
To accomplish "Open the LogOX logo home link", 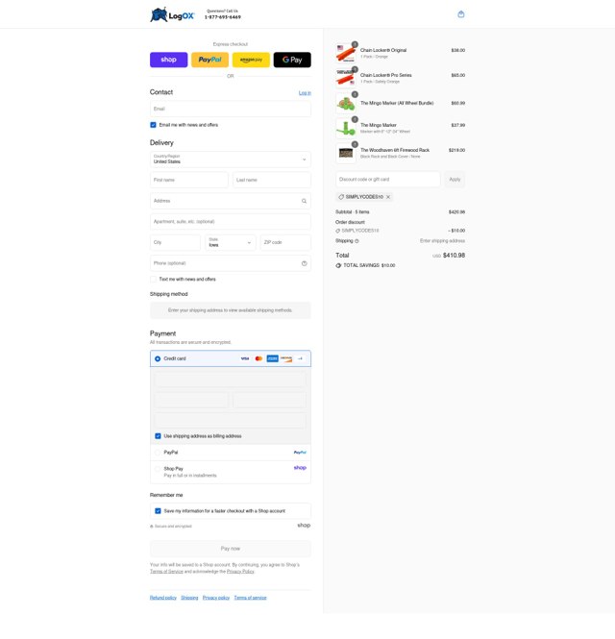I will coord(172,14).
